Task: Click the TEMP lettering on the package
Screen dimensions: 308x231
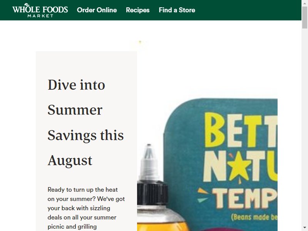Action: pos(245,198)
